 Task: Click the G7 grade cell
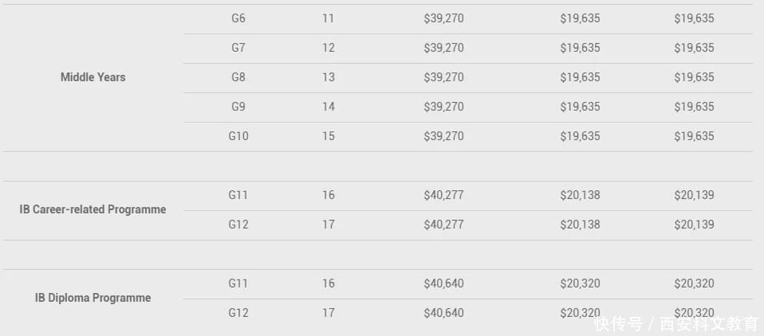click(238, 48)
